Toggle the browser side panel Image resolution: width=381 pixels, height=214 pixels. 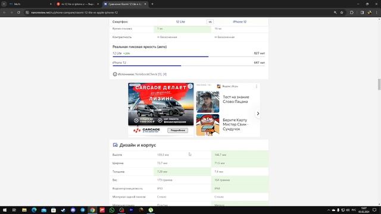362,12
